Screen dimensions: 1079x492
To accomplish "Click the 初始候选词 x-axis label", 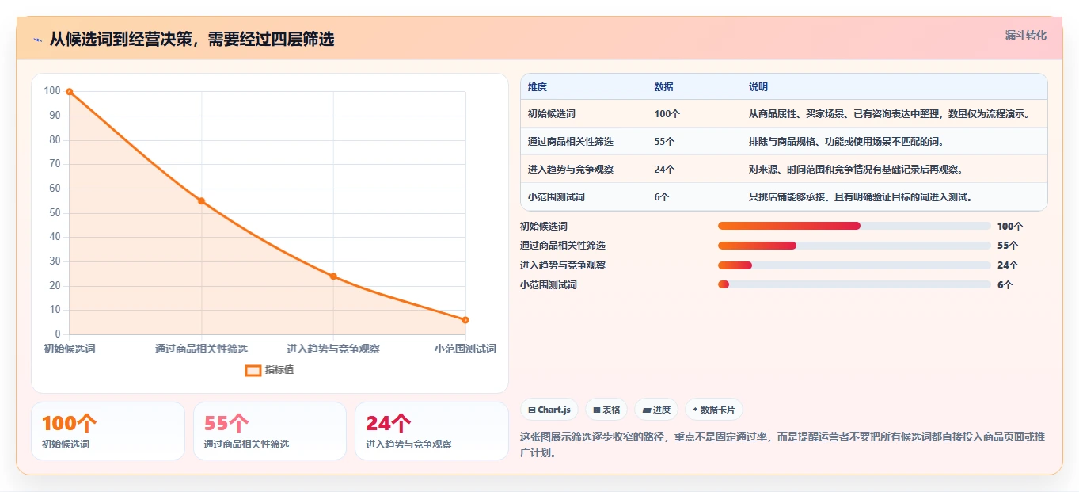I will pyautogui.click(x=70, y=349).
